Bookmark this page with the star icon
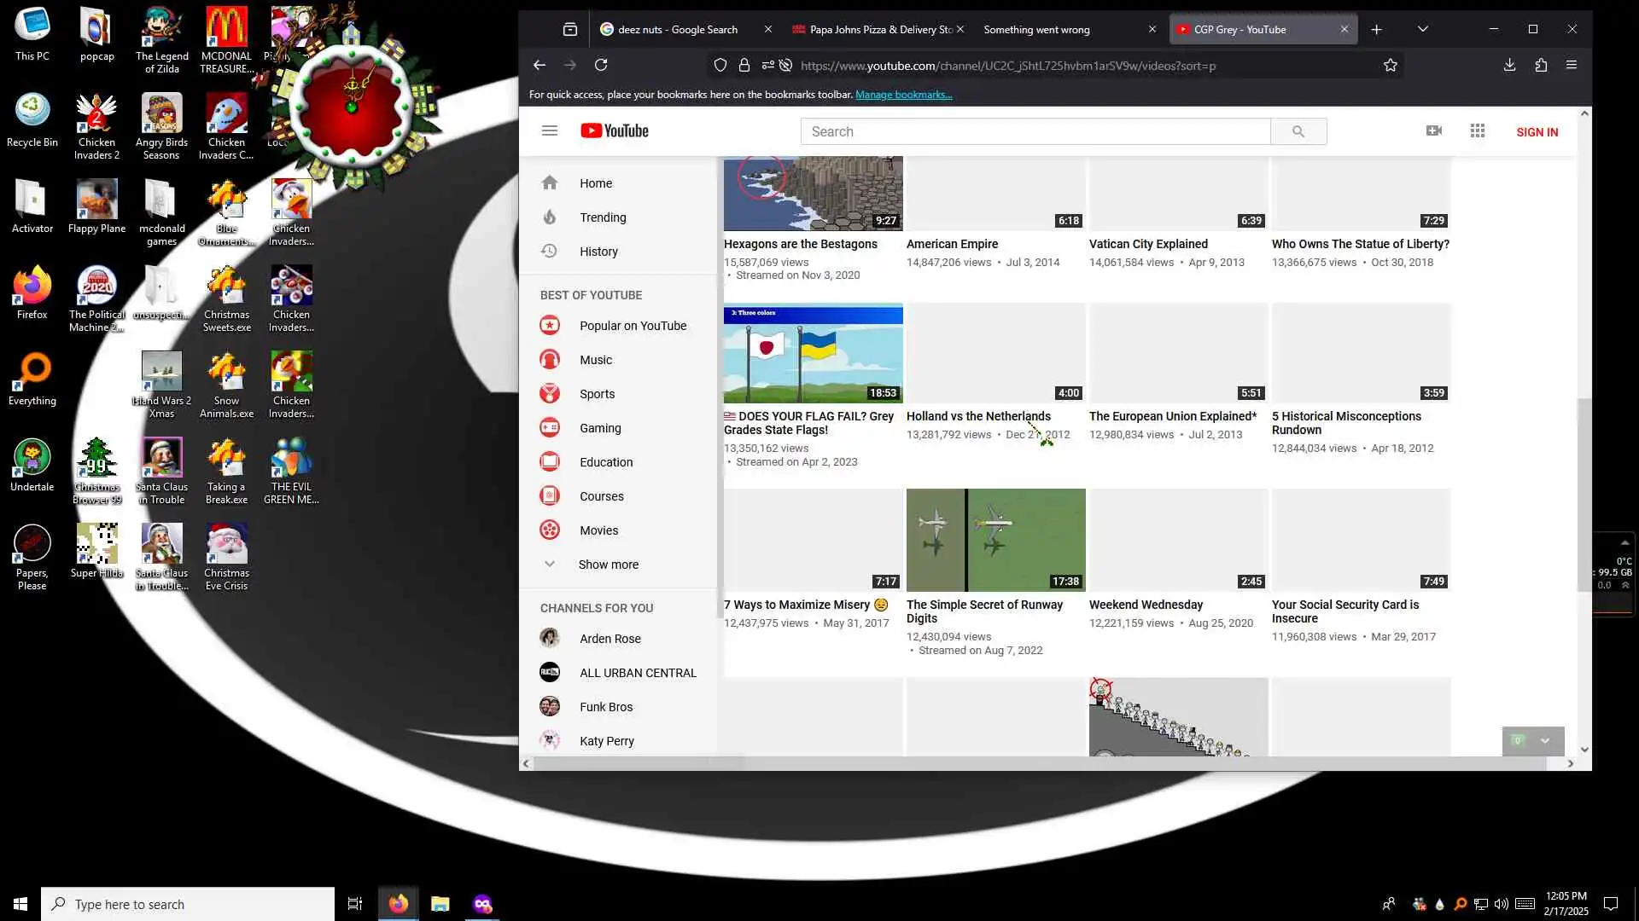The height and width of the screenshot is (921, 1639). tap(1391, 66)
